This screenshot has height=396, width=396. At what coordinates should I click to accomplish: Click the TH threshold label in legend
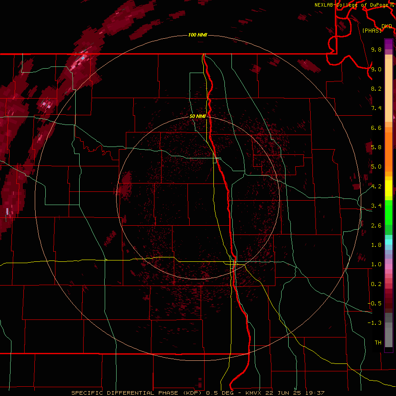(378, 343)
